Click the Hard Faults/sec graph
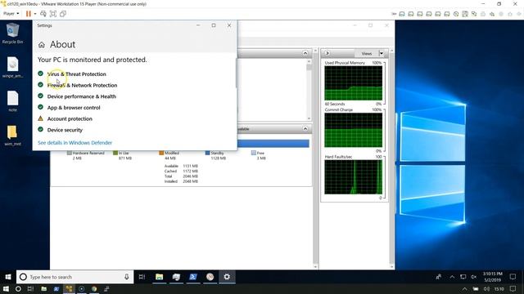 pos(353,177)
